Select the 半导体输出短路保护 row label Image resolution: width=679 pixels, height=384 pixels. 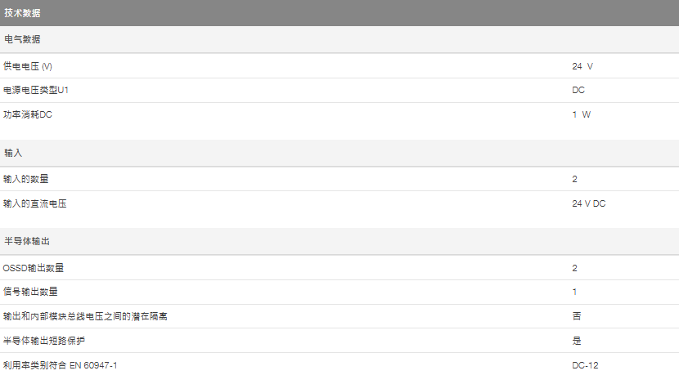coord(46,341)
